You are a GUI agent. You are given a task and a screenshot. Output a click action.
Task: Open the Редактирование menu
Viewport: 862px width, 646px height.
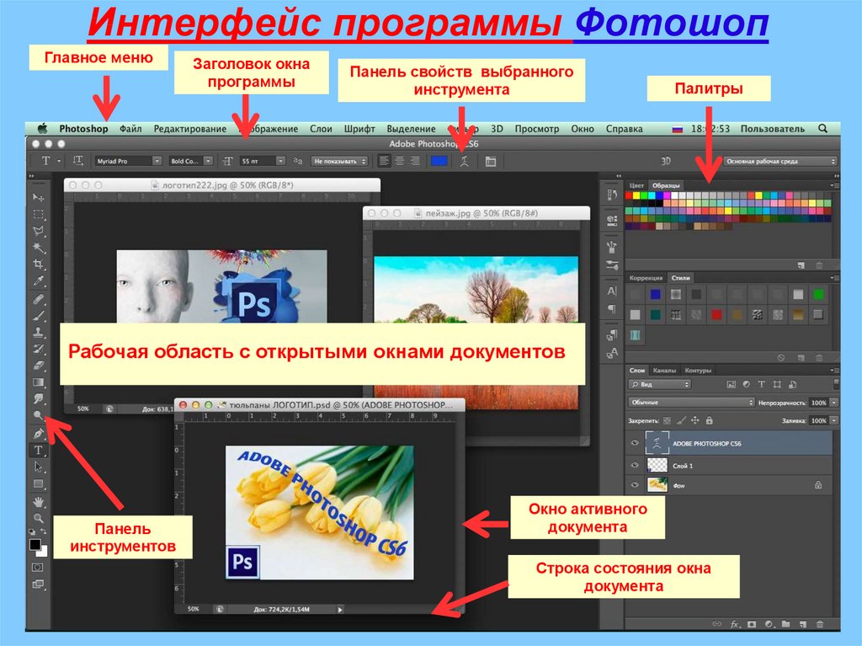pos(189,129)
